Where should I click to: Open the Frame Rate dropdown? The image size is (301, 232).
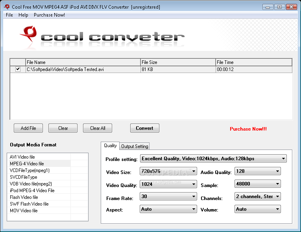pyautogui.click(x=168, y=196)
